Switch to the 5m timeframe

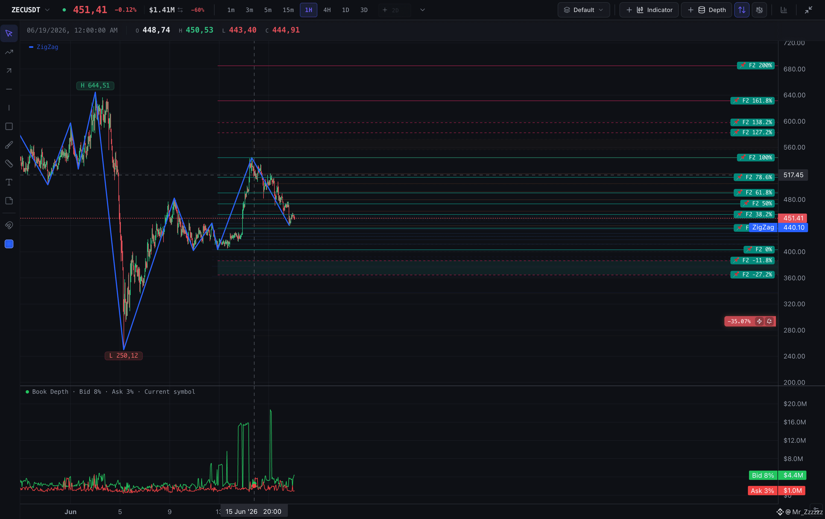[x=268, y=10]
